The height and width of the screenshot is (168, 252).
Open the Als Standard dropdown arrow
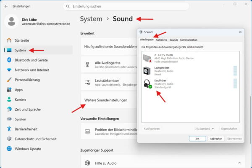(213, 129)
